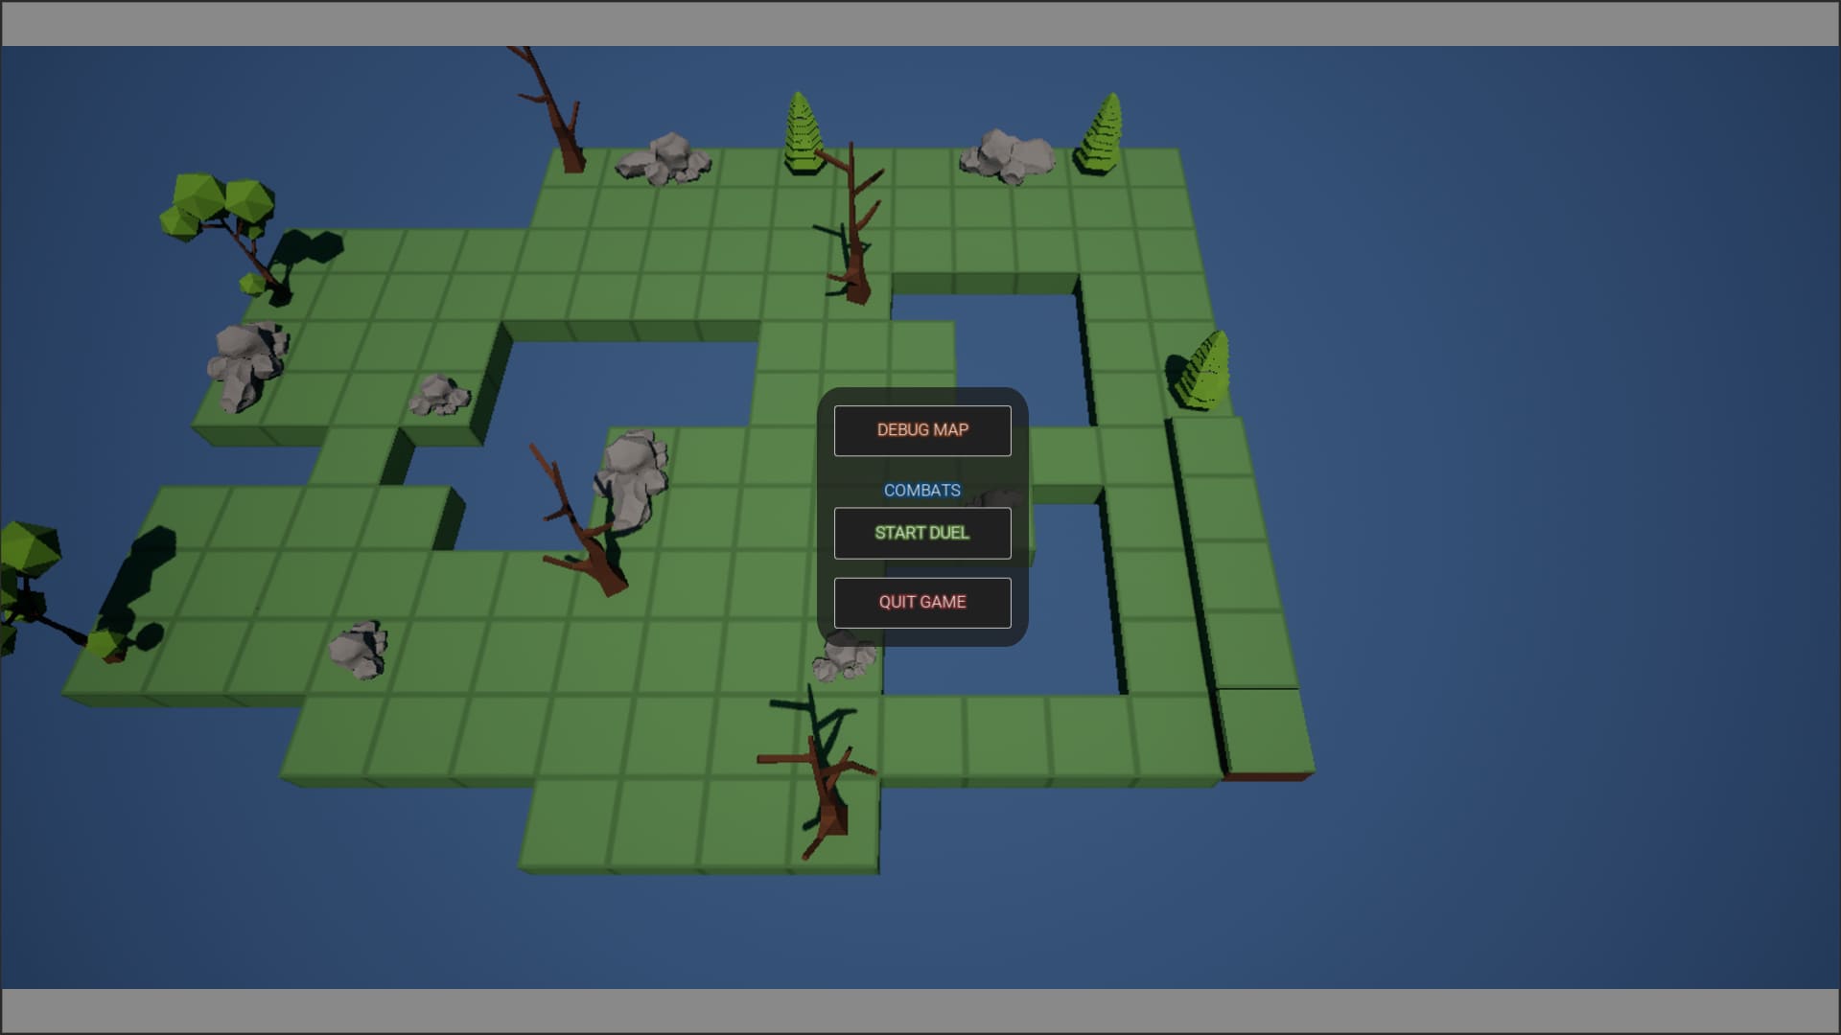Screen dimensions: 1841x1035
Task: Select the COMBATS section label
Action: (921, 490)
